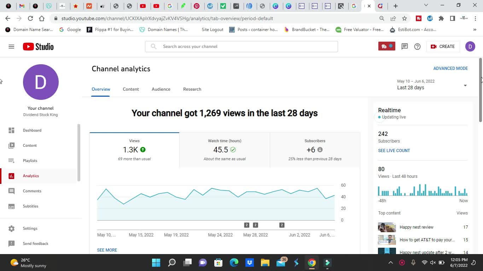
Task: Open the YouTube Studio hamburger menu
Action: tap(11, 47)
